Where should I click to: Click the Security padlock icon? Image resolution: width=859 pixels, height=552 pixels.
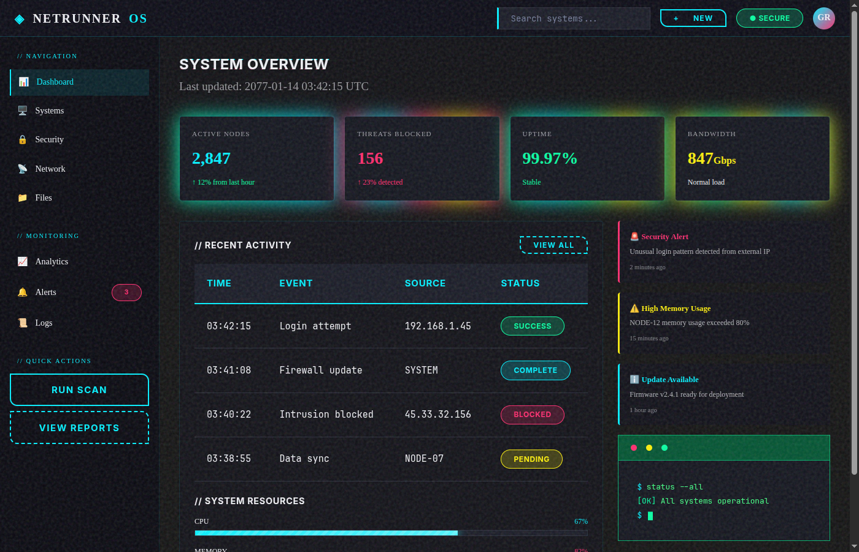[x=23, y=139]
